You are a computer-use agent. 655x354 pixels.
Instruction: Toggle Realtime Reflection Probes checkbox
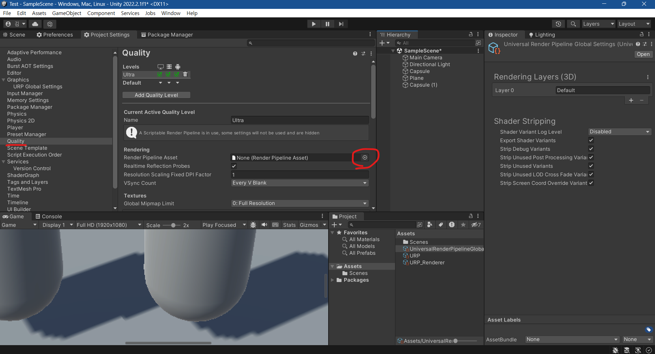(234, 166)
